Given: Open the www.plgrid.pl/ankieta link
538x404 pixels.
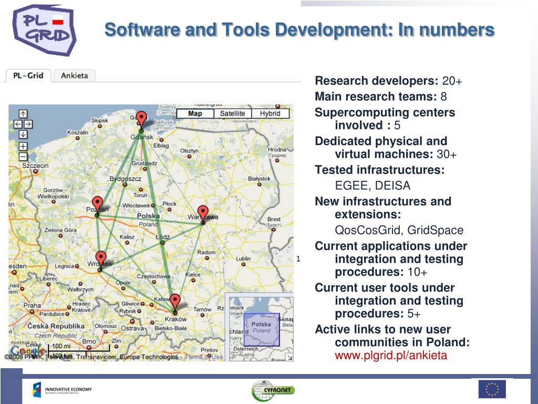Looking at the screenshot, I should pyautogui.click(x=391, y=355).
